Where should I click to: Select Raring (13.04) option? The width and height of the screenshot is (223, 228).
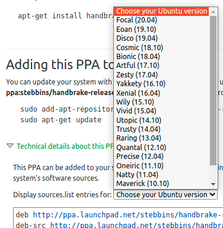pyautogui.click(x=161, y=138)
